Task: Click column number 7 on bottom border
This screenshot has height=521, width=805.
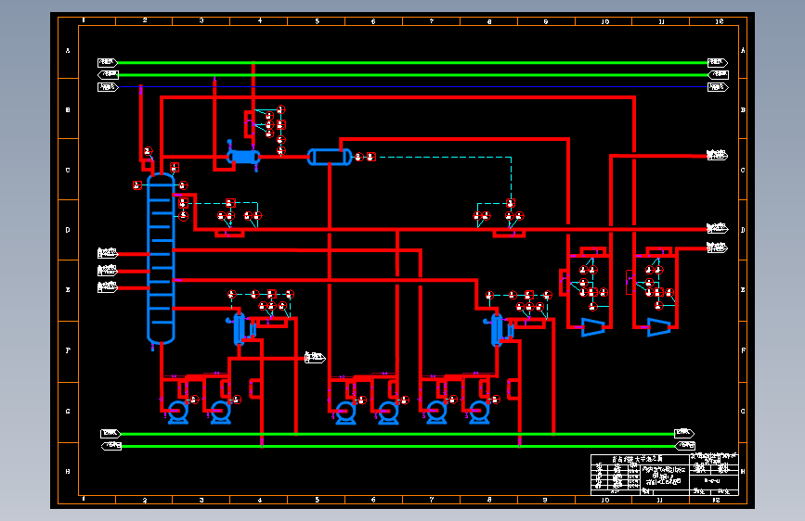Action: pos(431,500)
